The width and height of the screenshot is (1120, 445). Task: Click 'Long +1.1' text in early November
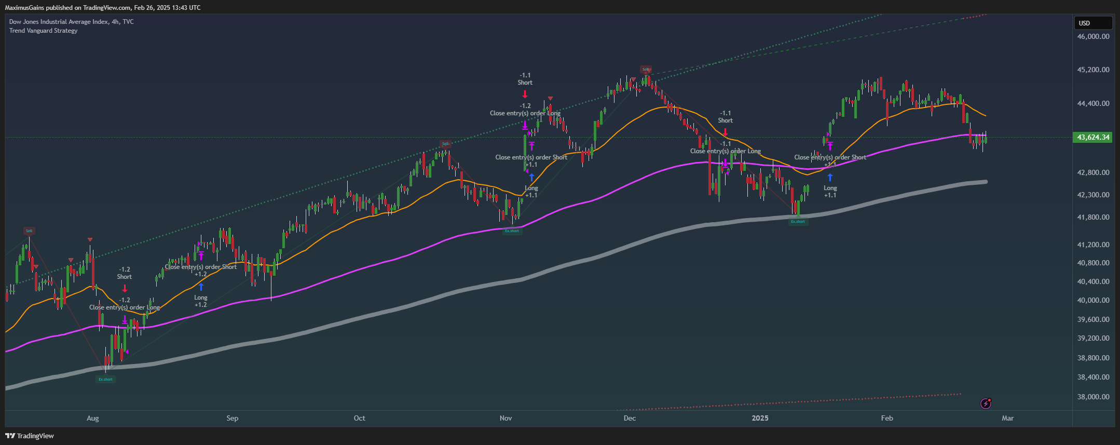531,192
